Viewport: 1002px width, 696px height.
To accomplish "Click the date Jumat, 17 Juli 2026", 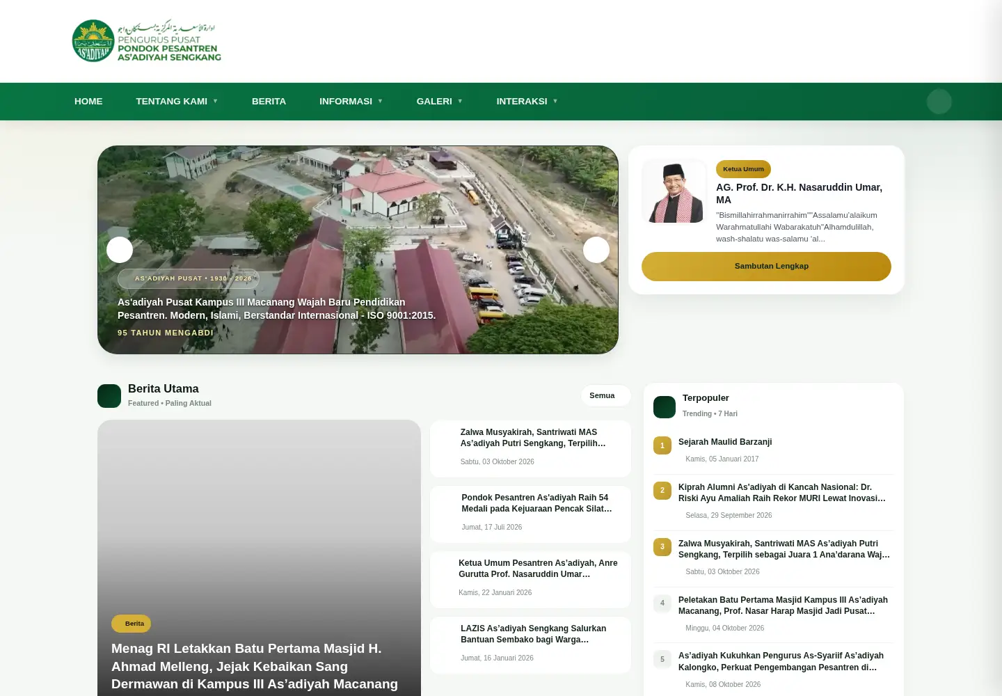I will [x=492, y=527].
